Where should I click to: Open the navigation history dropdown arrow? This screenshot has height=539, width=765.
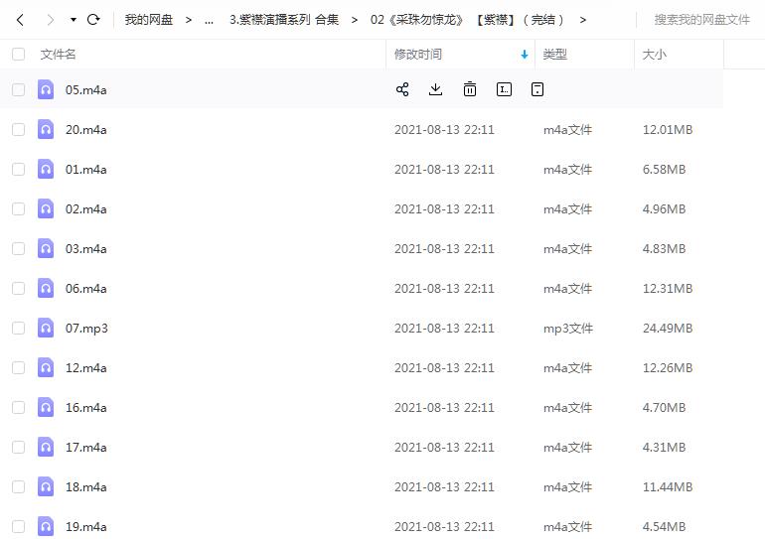click(74, 20)
